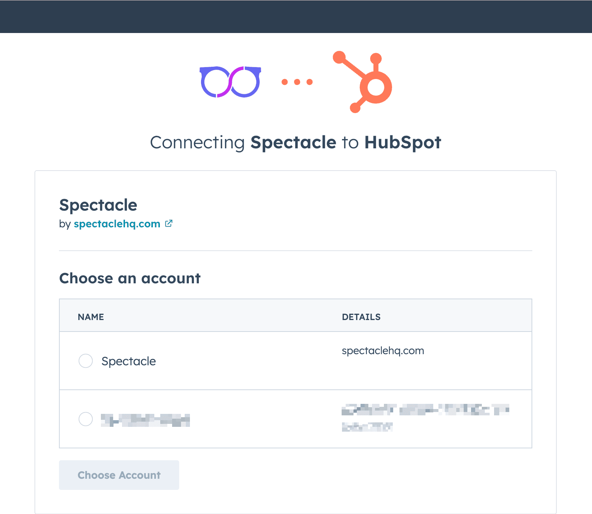Click the bold Spectacle heading above the link
Viewport: 592px width, 514px height.
coord(98,205)
